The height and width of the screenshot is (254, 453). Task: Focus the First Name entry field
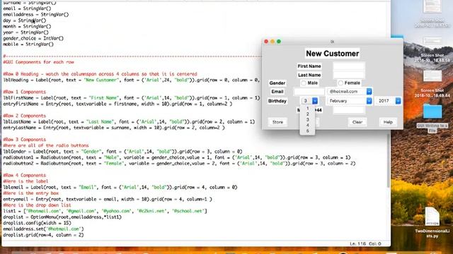(x=349, y=66)
